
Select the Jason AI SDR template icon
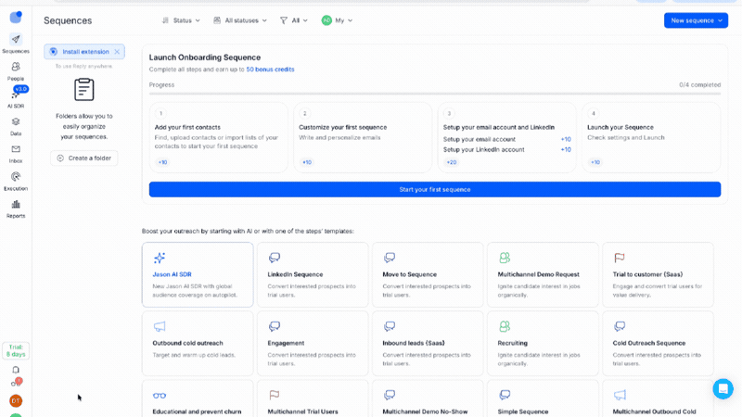tap(160, 258)
